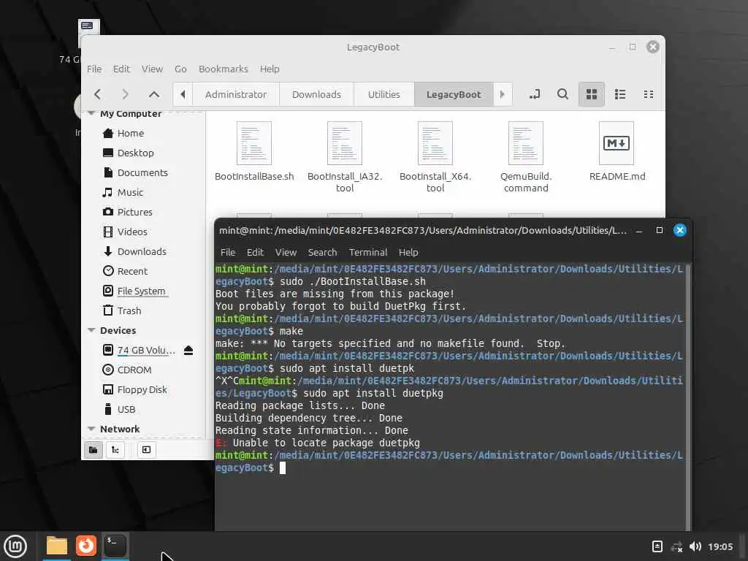This screenshot has width=748, height=561.
Task: Collapse My Computer section
Action: point(91,113)
